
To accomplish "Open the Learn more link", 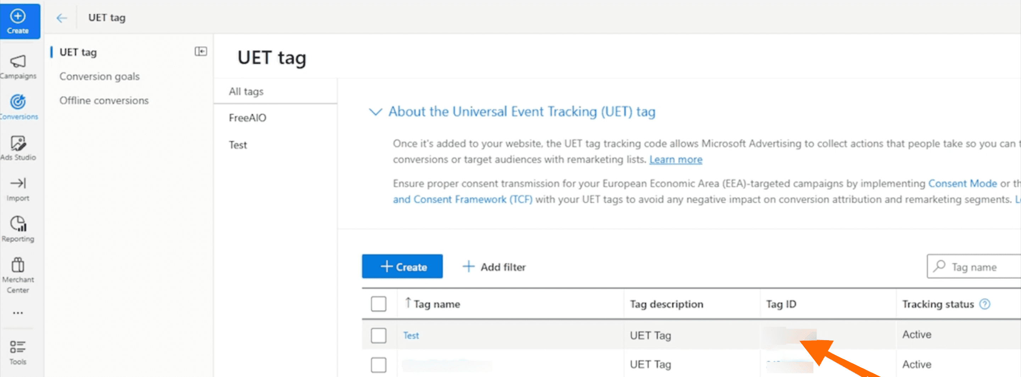I will (x=676, y=159).
